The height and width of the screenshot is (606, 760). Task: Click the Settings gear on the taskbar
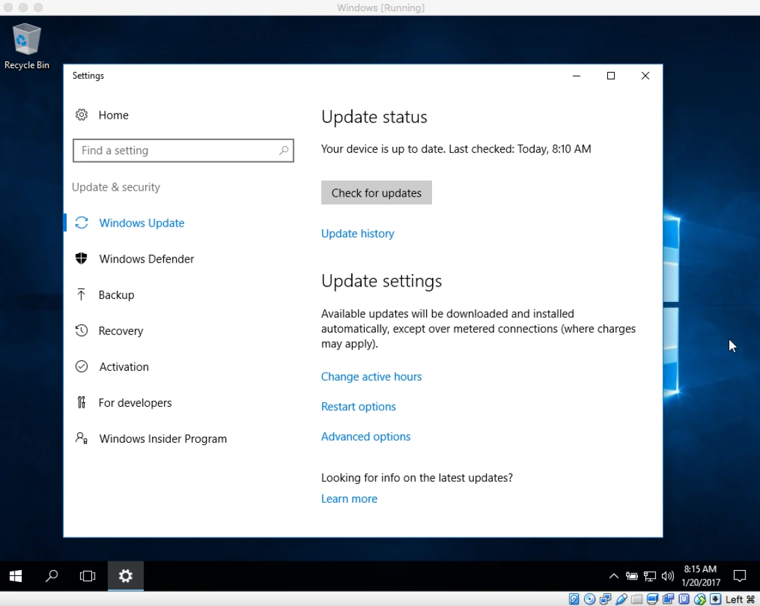(x=125, y=576)
